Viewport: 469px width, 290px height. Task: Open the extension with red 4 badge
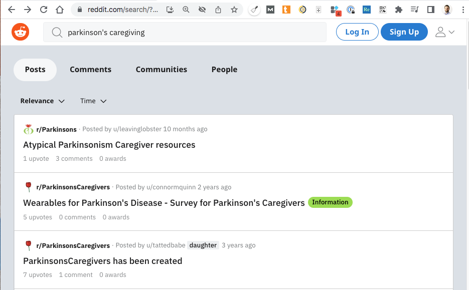click(x=335, y=11)
